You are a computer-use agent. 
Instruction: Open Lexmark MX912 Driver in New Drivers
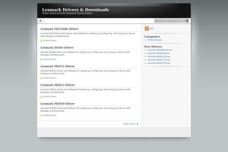(x=159, y=57)
